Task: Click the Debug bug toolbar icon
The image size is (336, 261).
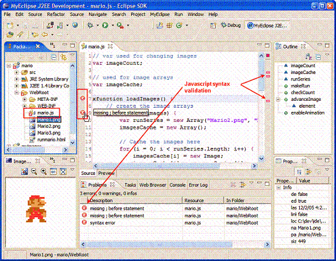Action: (90, 25)
